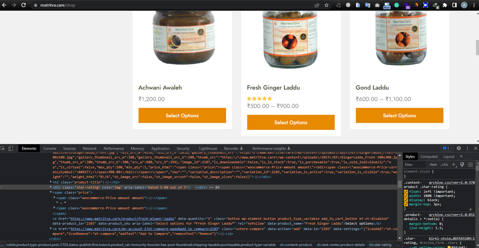
Task: Open the Memory tab
Action: pyautogui.click(x=137, y=148)
